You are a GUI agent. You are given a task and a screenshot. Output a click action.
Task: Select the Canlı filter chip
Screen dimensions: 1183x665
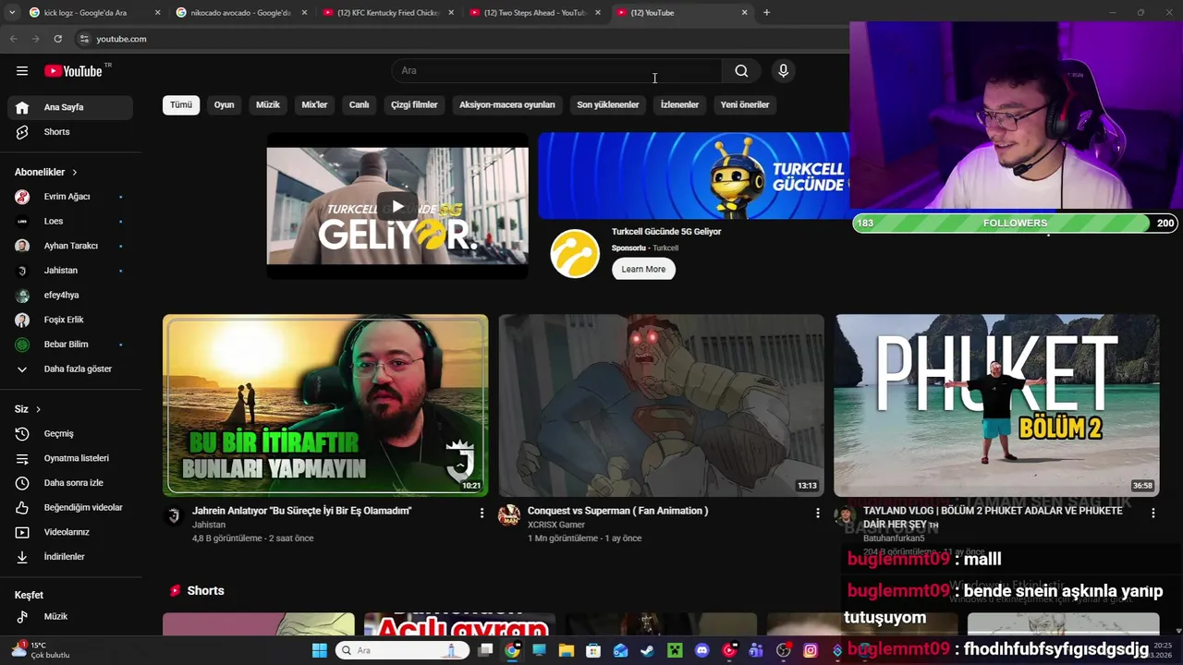tap(360, 105)
